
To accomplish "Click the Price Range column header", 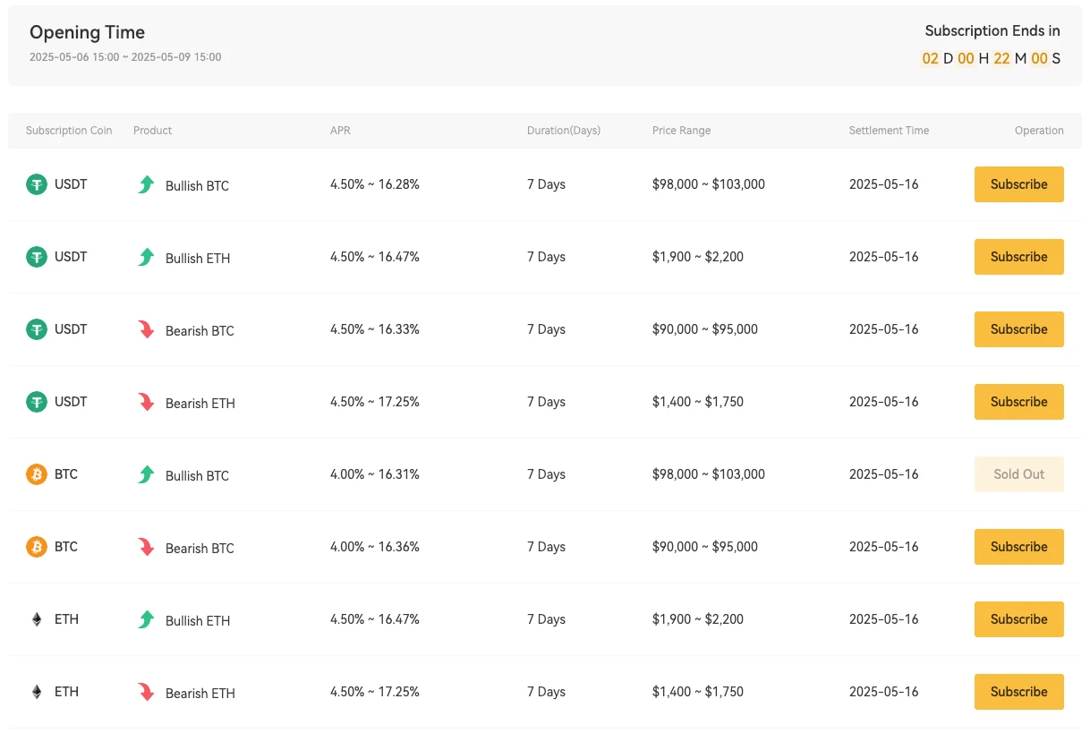I will pyautogui.click(x=681, y=131).
